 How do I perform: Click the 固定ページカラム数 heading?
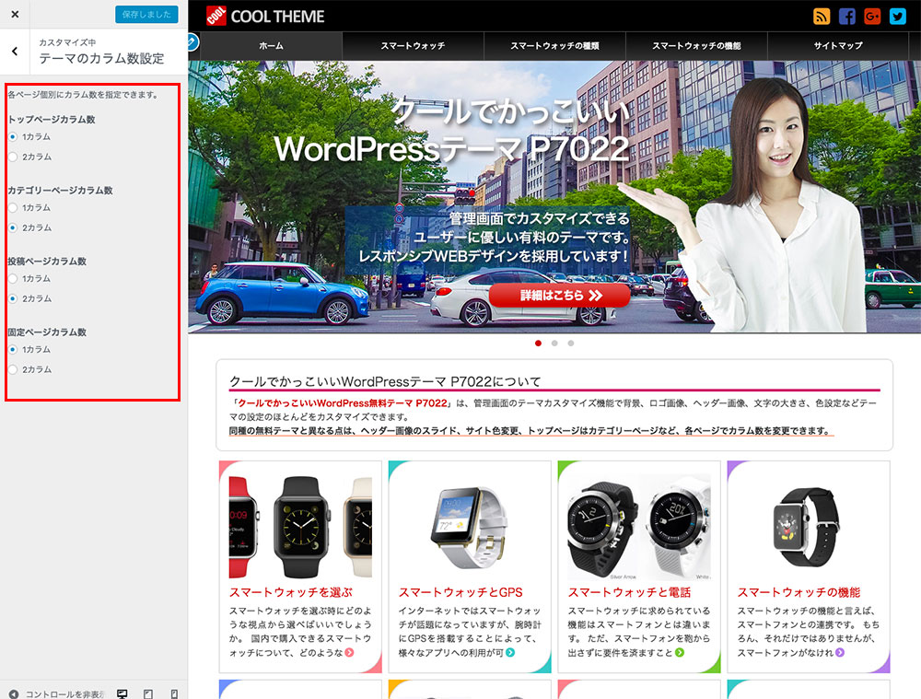pos(47,332)
